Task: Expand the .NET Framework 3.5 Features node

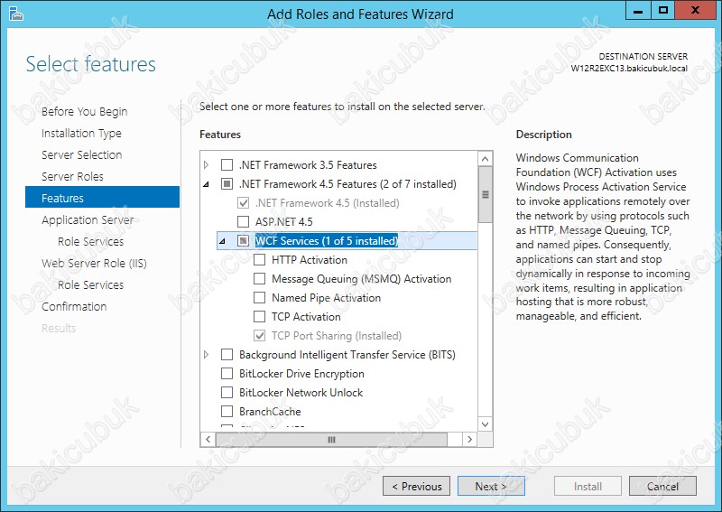Action: [207, 164]
